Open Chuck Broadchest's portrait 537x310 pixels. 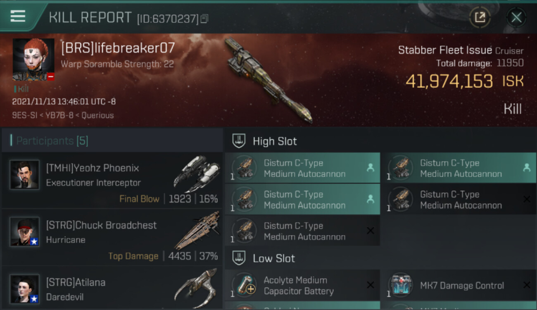pyautogui.click(x=24, y=232)
